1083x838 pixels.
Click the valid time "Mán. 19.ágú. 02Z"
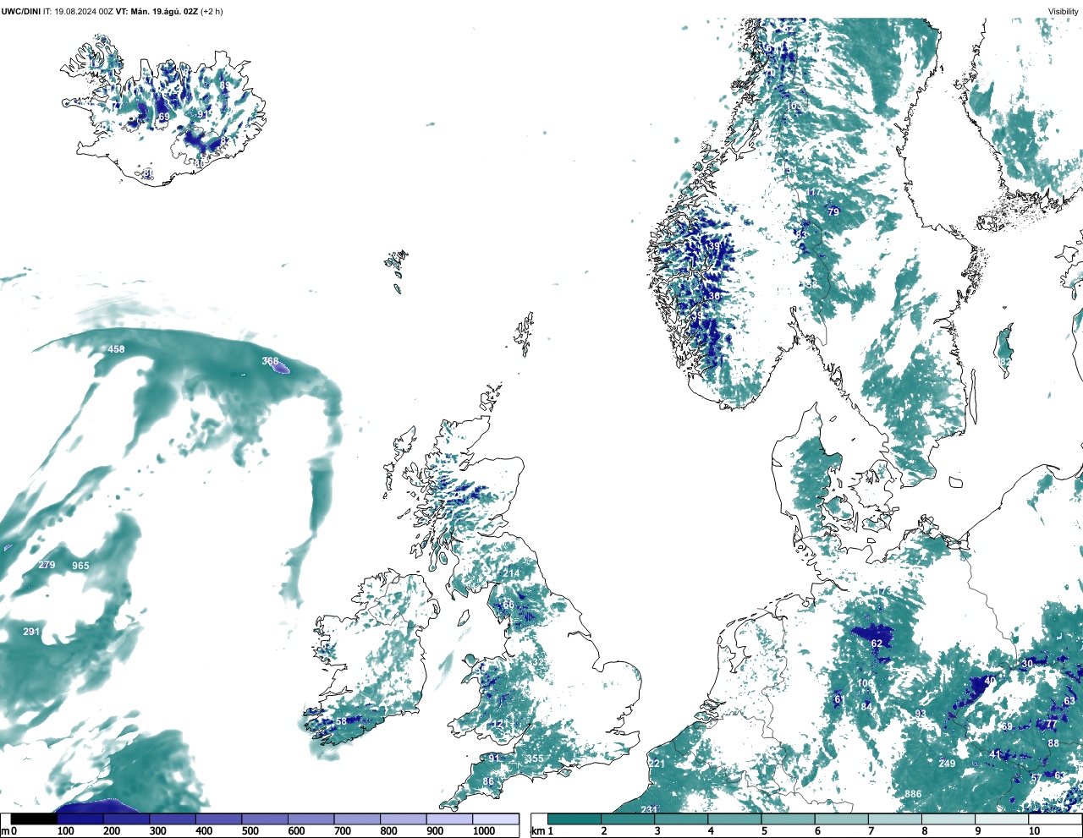pyautogui.click(x=164, y=11)
